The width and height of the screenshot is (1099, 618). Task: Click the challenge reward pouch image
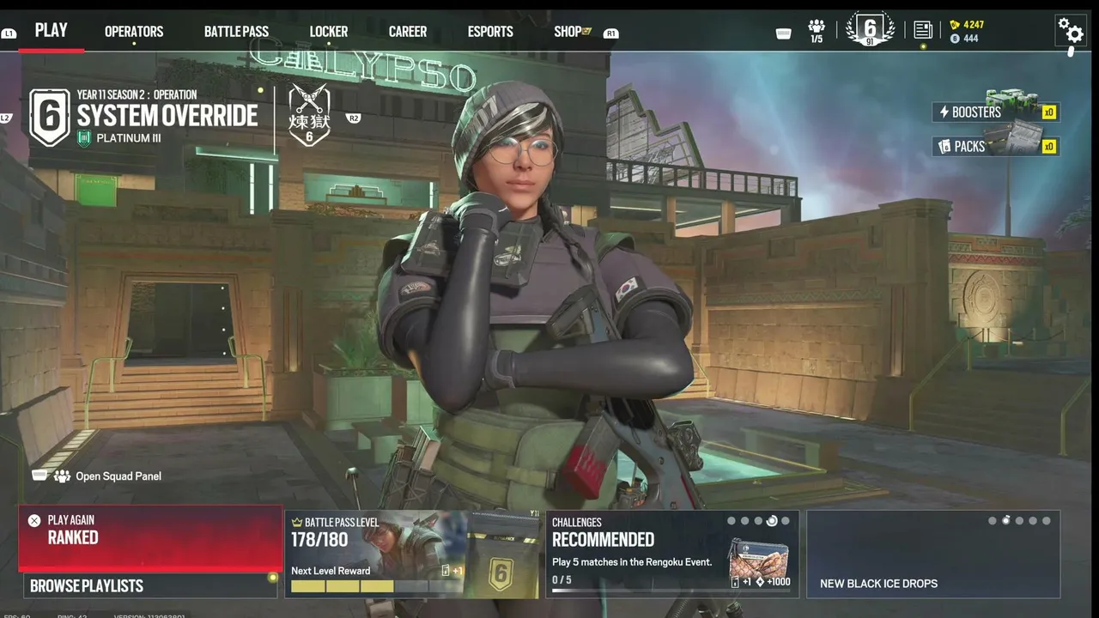pyautogui.click(x=758, y=558)
